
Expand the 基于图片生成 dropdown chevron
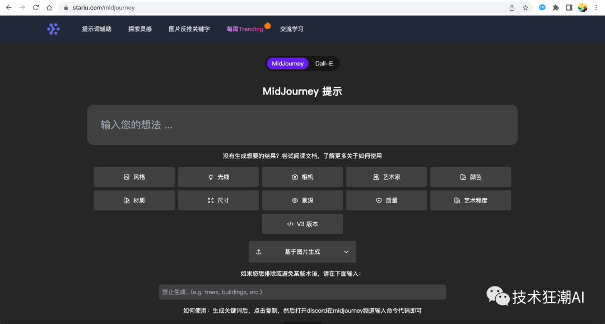346,252
